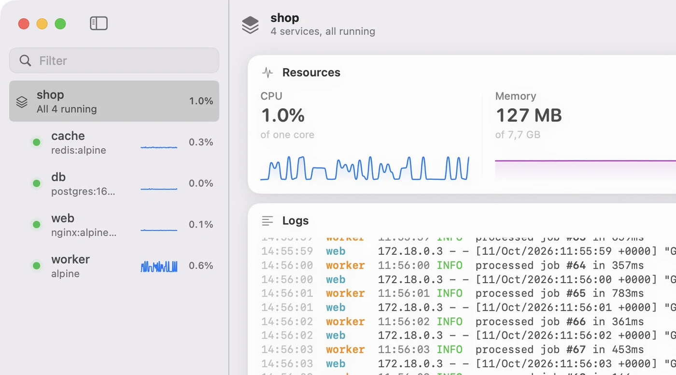Click '4 services, all running' subtitle
Image resolution: width=676 pixels, height=375 pixels.
tap(323, 31)
